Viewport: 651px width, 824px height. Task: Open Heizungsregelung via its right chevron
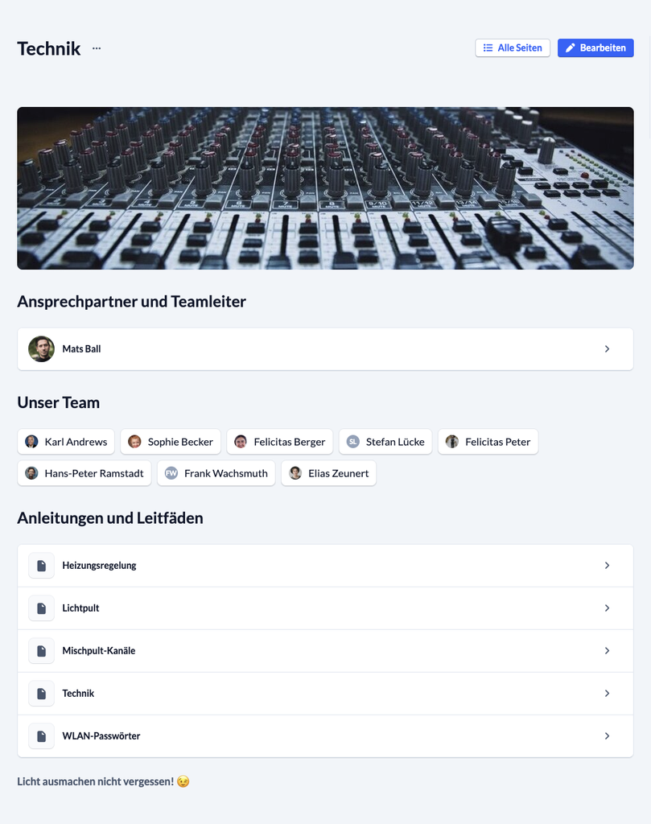coord(607,566)
